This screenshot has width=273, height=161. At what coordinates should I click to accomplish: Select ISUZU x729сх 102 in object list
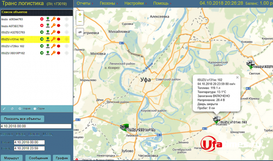[x=13, y=46]
